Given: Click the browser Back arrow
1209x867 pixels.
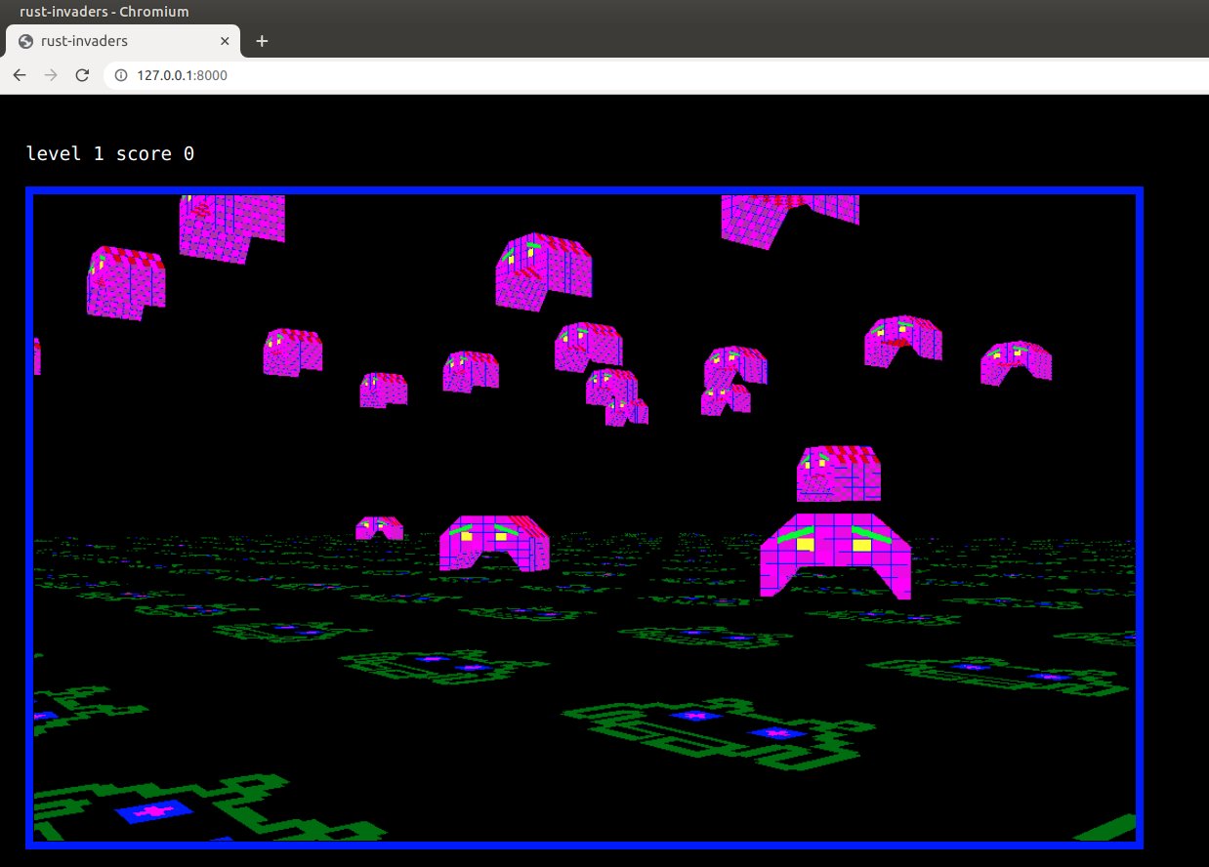Looking at the screenshot, I should (x=20, y=75).
